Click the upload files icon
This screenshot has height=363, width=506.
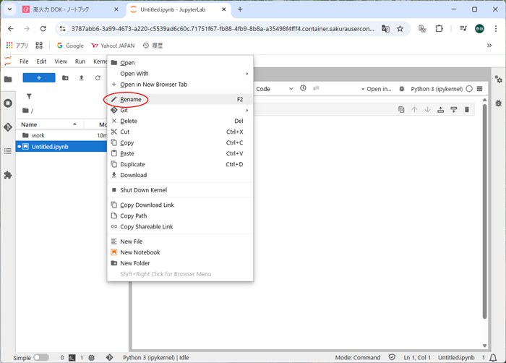pos(81,78)
